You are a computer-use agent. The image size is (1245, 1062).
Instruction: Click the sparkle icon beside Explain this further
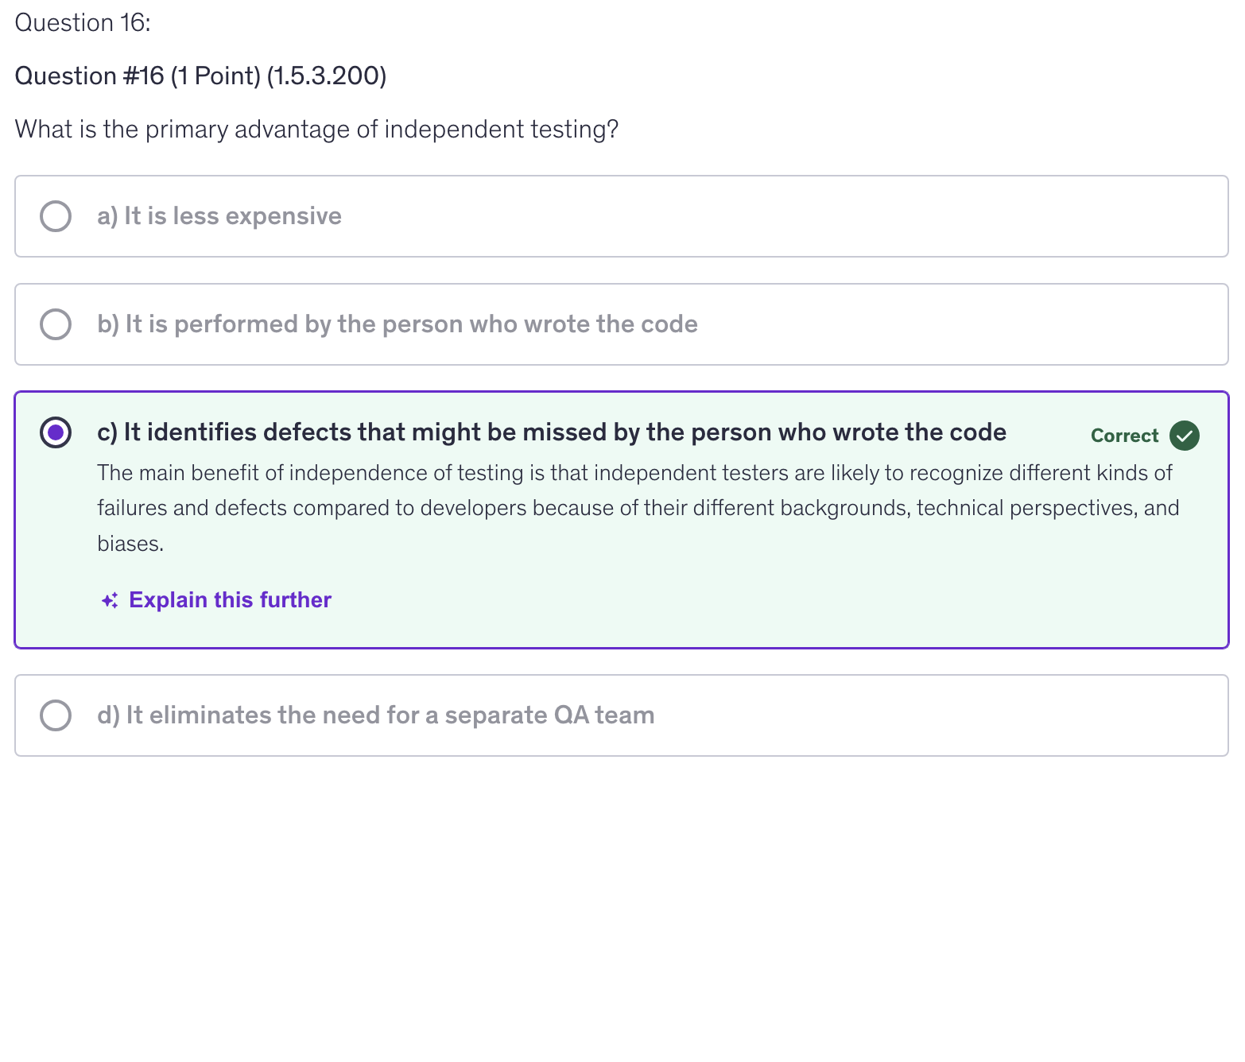(110, 600)
